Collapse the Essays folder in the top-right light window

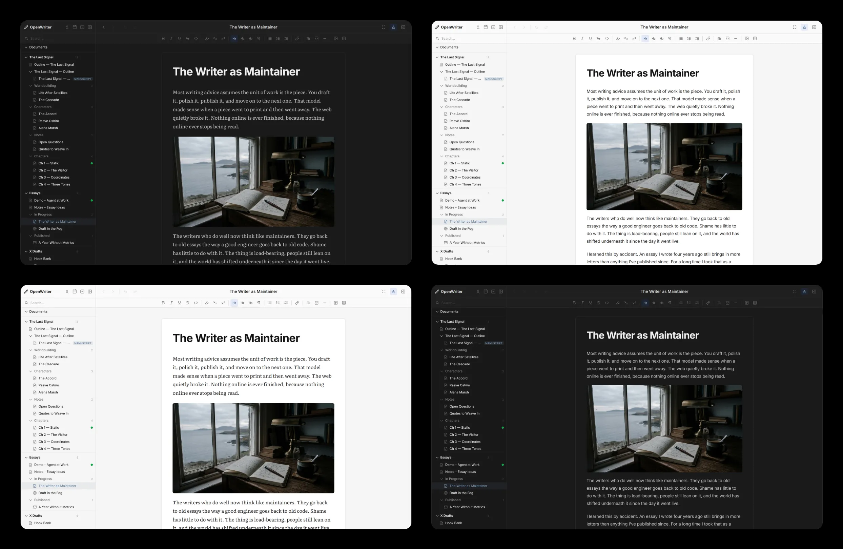pyautogui.click(x=437, y=194)
